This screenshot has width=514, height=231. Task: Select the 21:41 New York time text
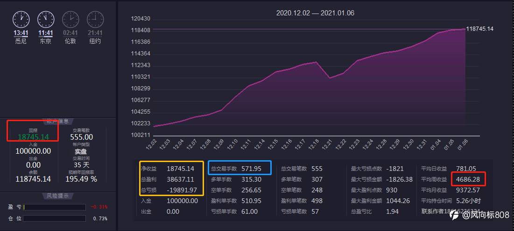(95, 33)
